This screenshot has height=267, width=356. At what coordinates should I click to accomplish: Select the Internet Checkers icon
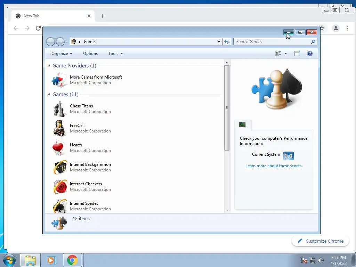(x=60, y=187)
